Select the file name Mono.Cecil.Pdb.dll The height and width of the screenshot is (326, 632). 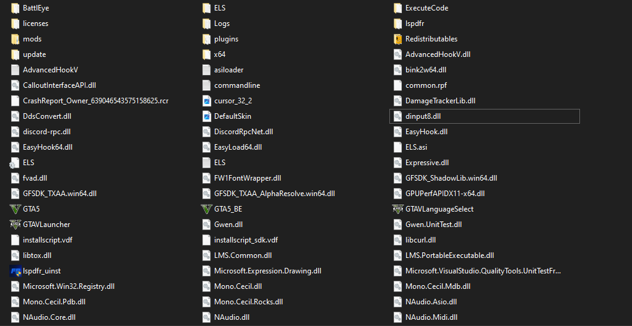(x=54, y=302)
